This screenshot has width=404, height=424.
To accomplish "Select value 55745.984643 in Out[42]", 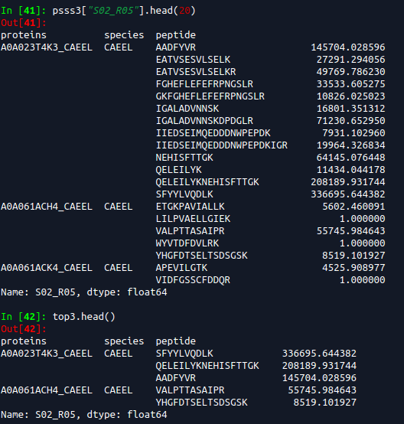I will click(x=322, y=390).
